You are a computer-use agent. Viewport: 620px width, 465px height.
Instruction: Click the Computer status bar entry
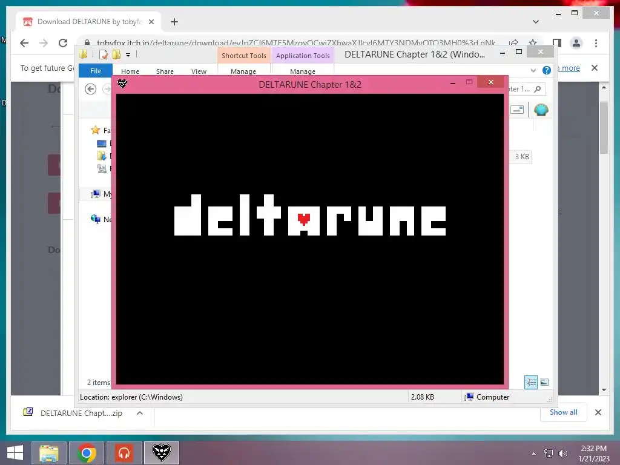coord(487,397)
